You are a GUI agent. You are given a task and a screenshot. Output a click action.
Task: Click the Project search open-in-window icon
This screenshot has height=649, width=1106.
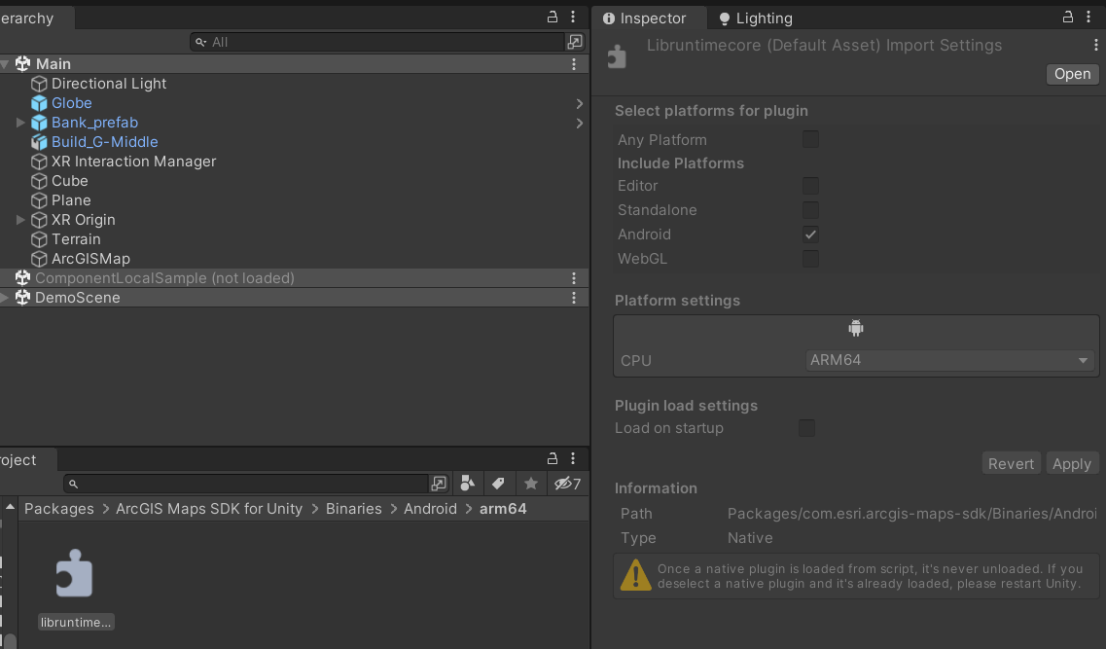coord(439,484)
